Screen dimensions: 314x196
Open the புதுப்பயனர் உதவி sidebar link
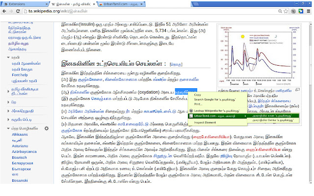tap(24, 81)
